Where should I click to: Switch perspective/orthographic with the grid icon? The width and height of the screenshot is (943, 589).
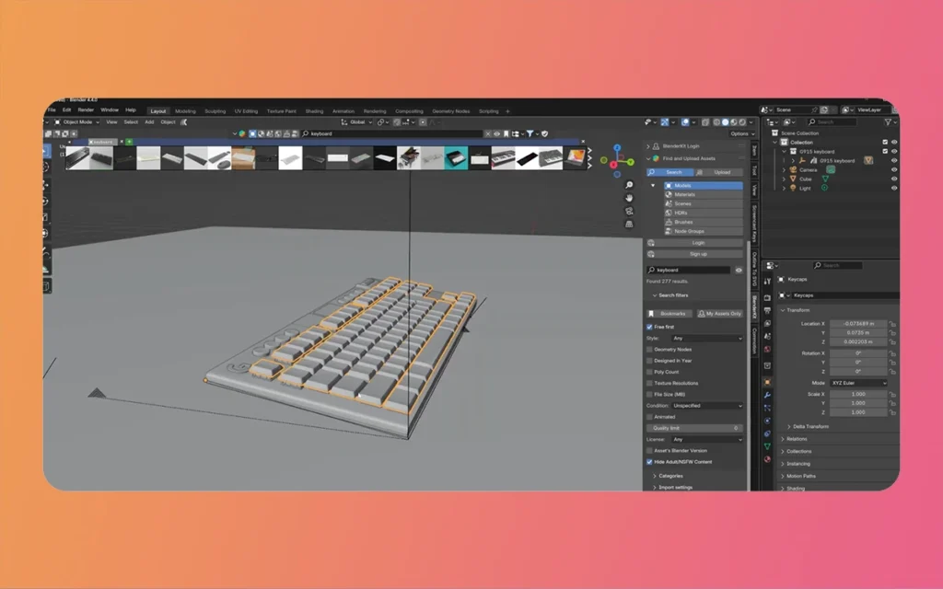629,225
